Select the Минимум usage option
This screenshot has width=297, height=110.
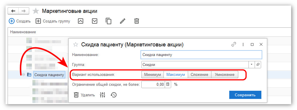pos(152,75)
